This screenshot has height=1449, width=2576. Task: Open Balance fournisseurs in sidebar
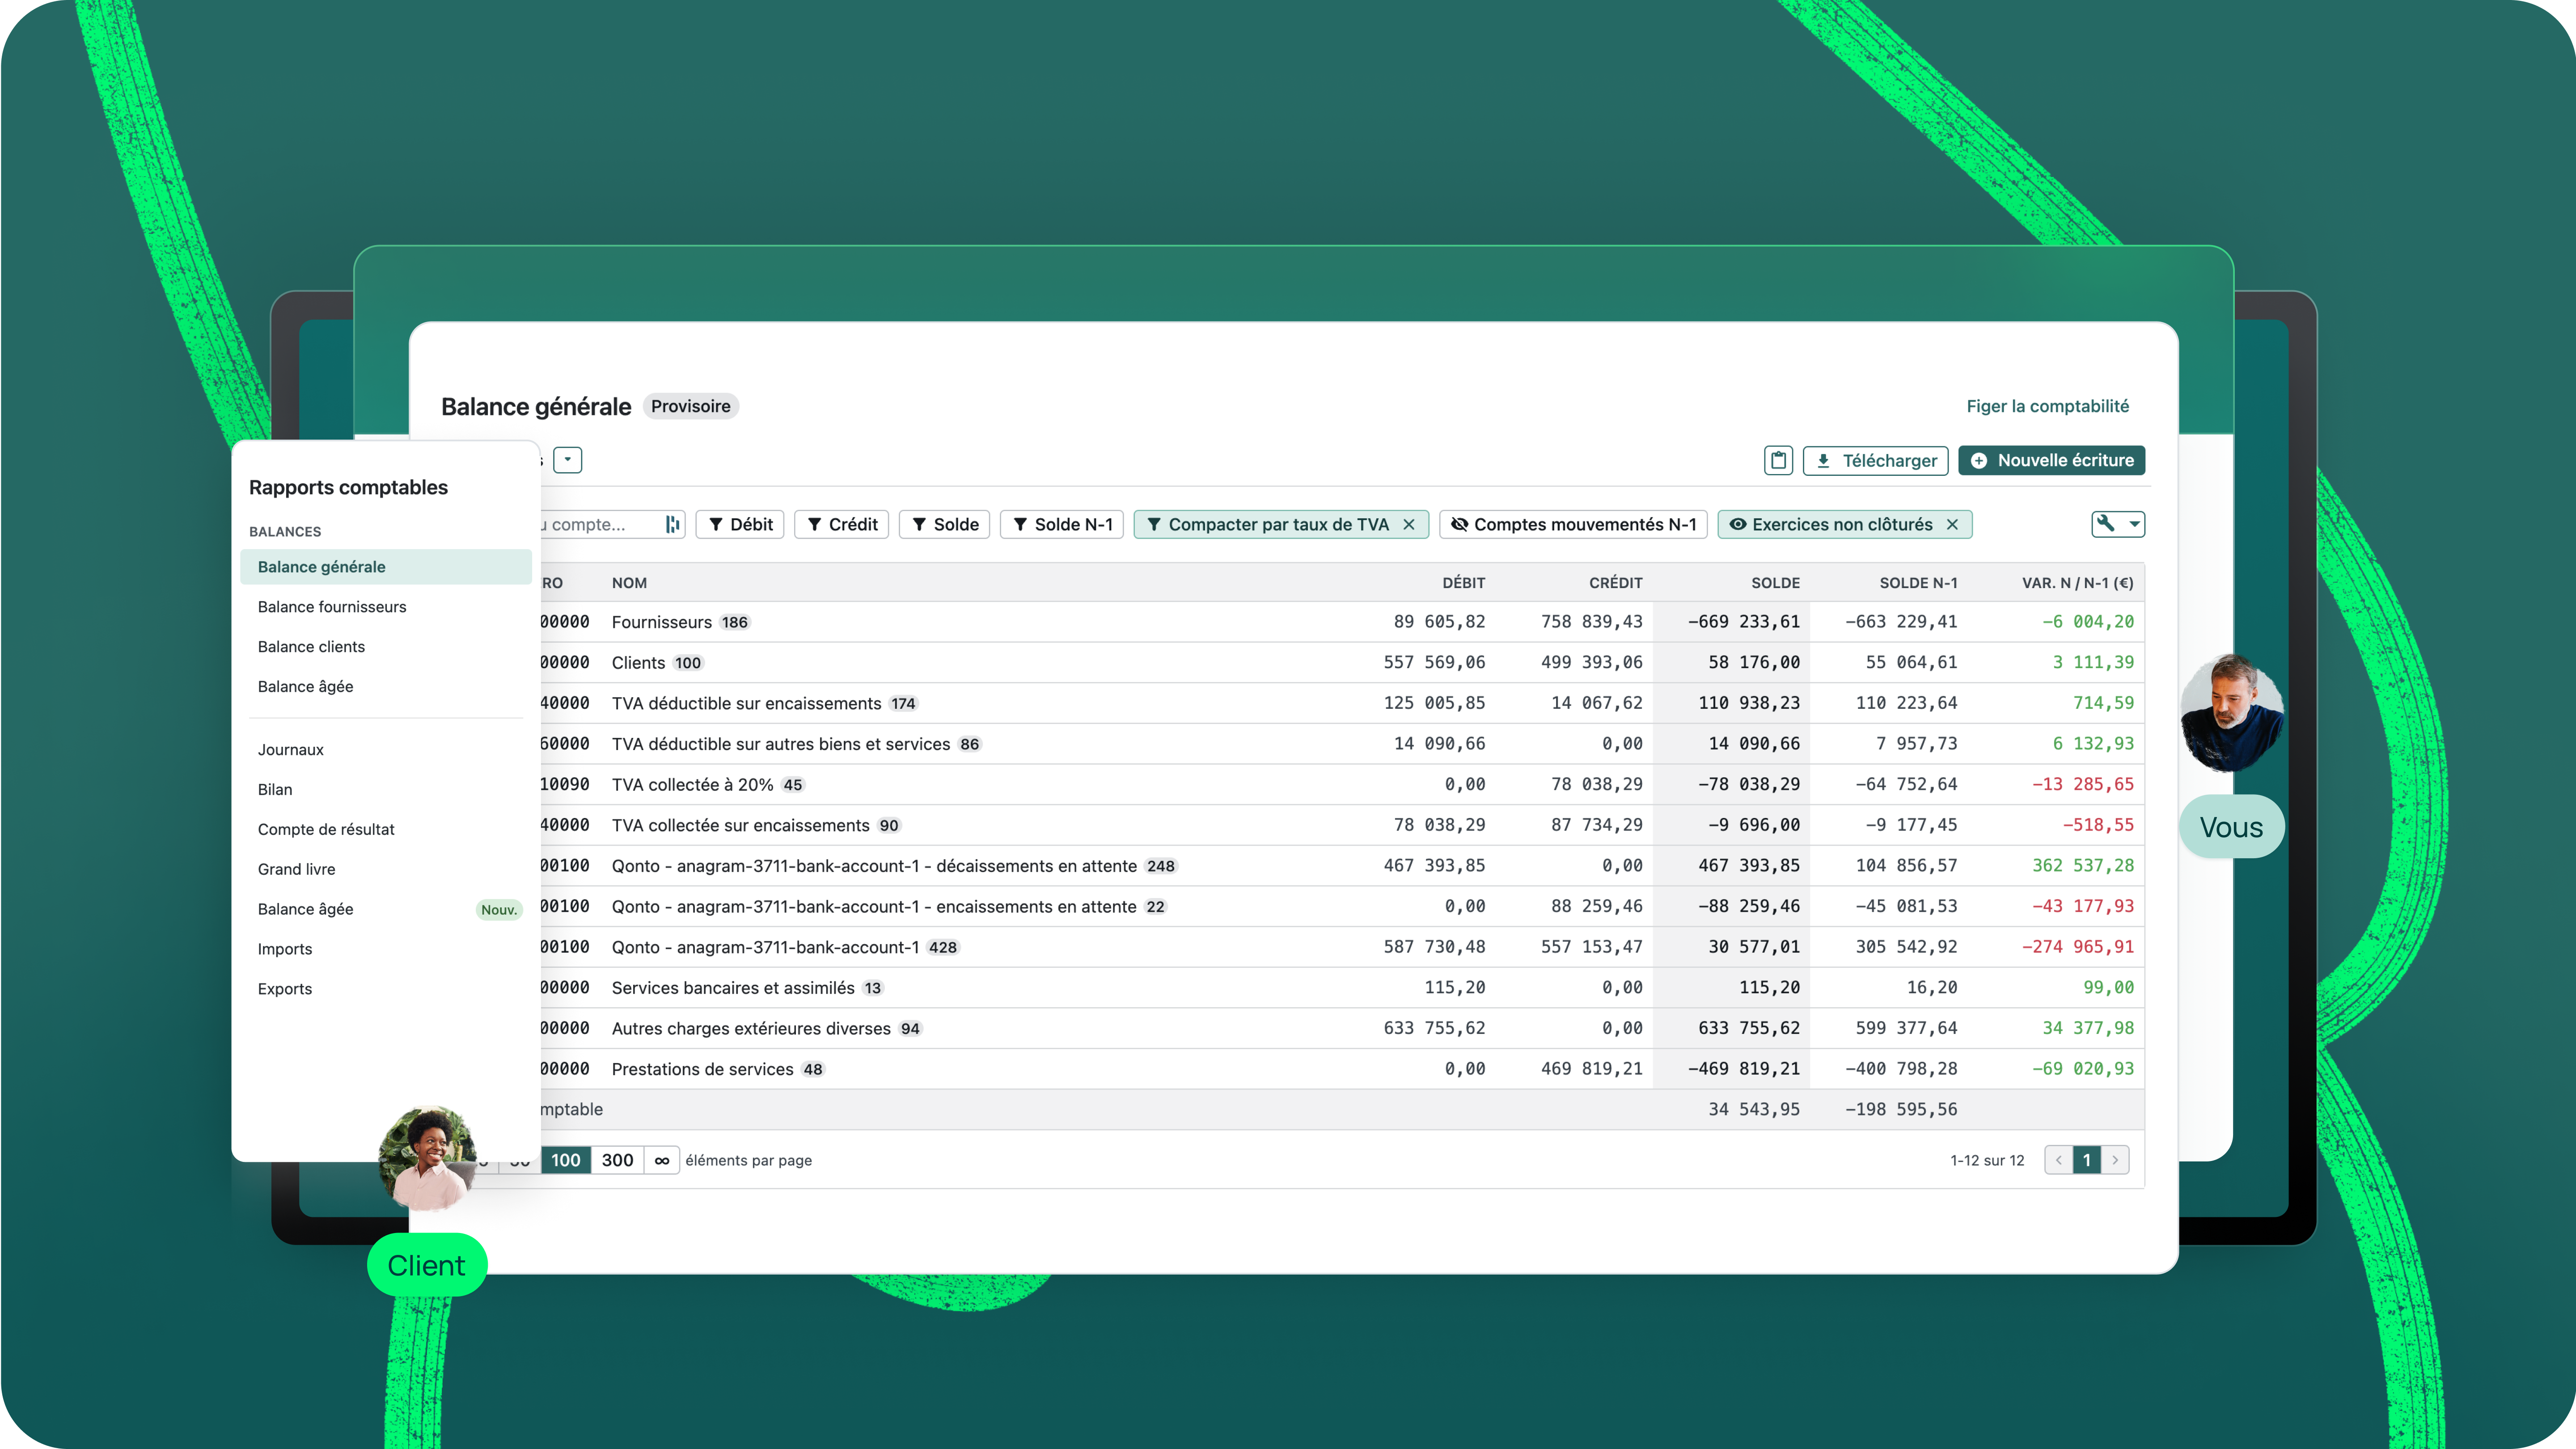tap(332, 607)
